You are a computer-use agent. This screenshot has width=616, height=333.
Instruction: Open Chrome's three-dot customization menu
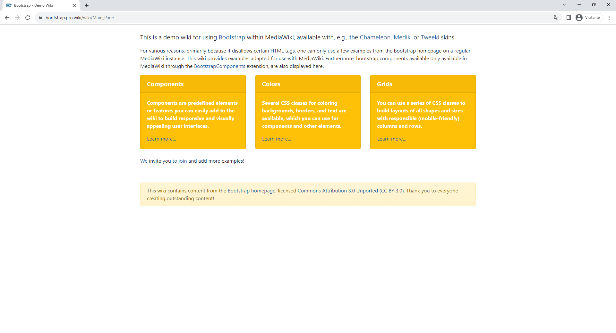tap(609, 18)
